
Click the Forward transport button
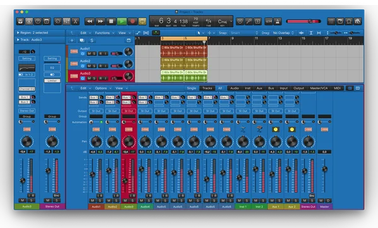click(x=100, y=21)
